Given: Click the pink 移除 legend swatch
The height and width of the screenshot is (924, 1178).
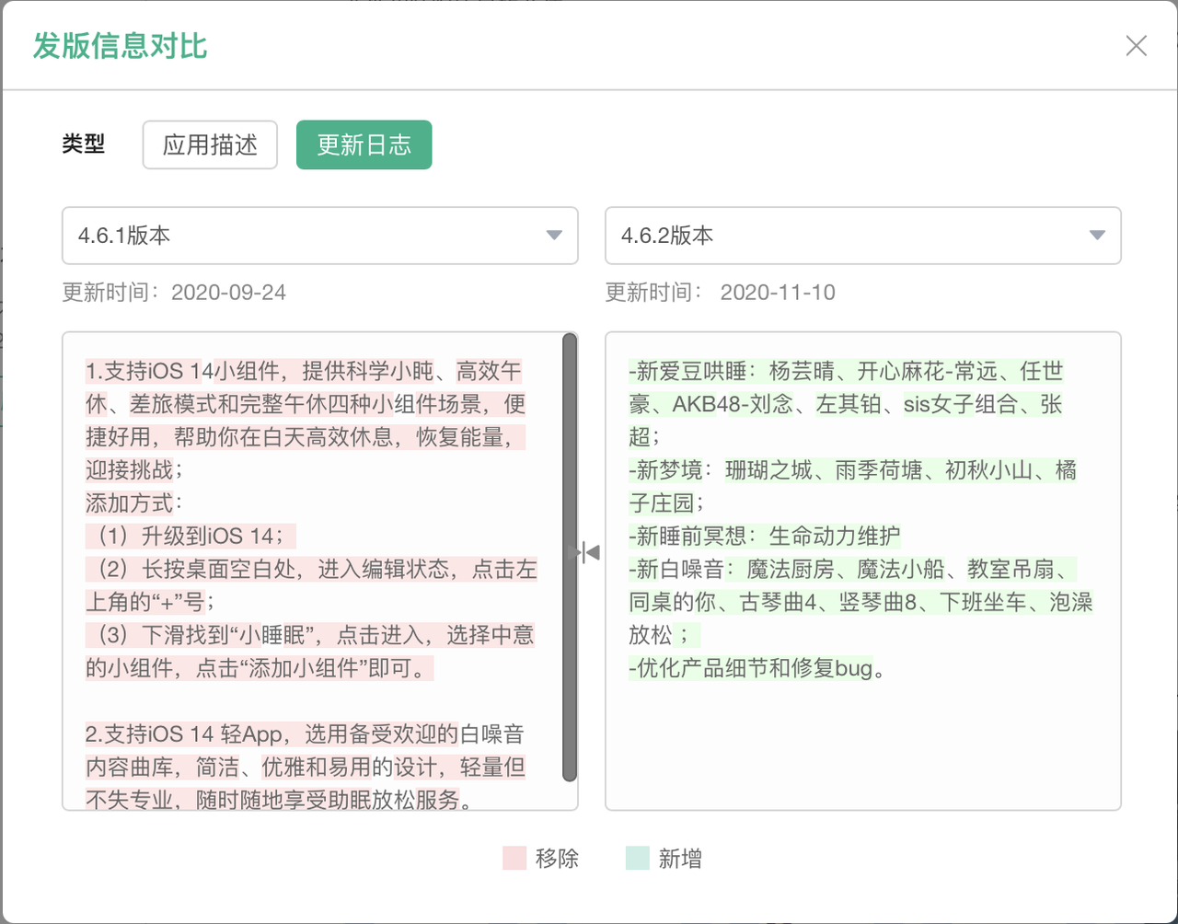Looking at the screenshot, I should 513,858.
